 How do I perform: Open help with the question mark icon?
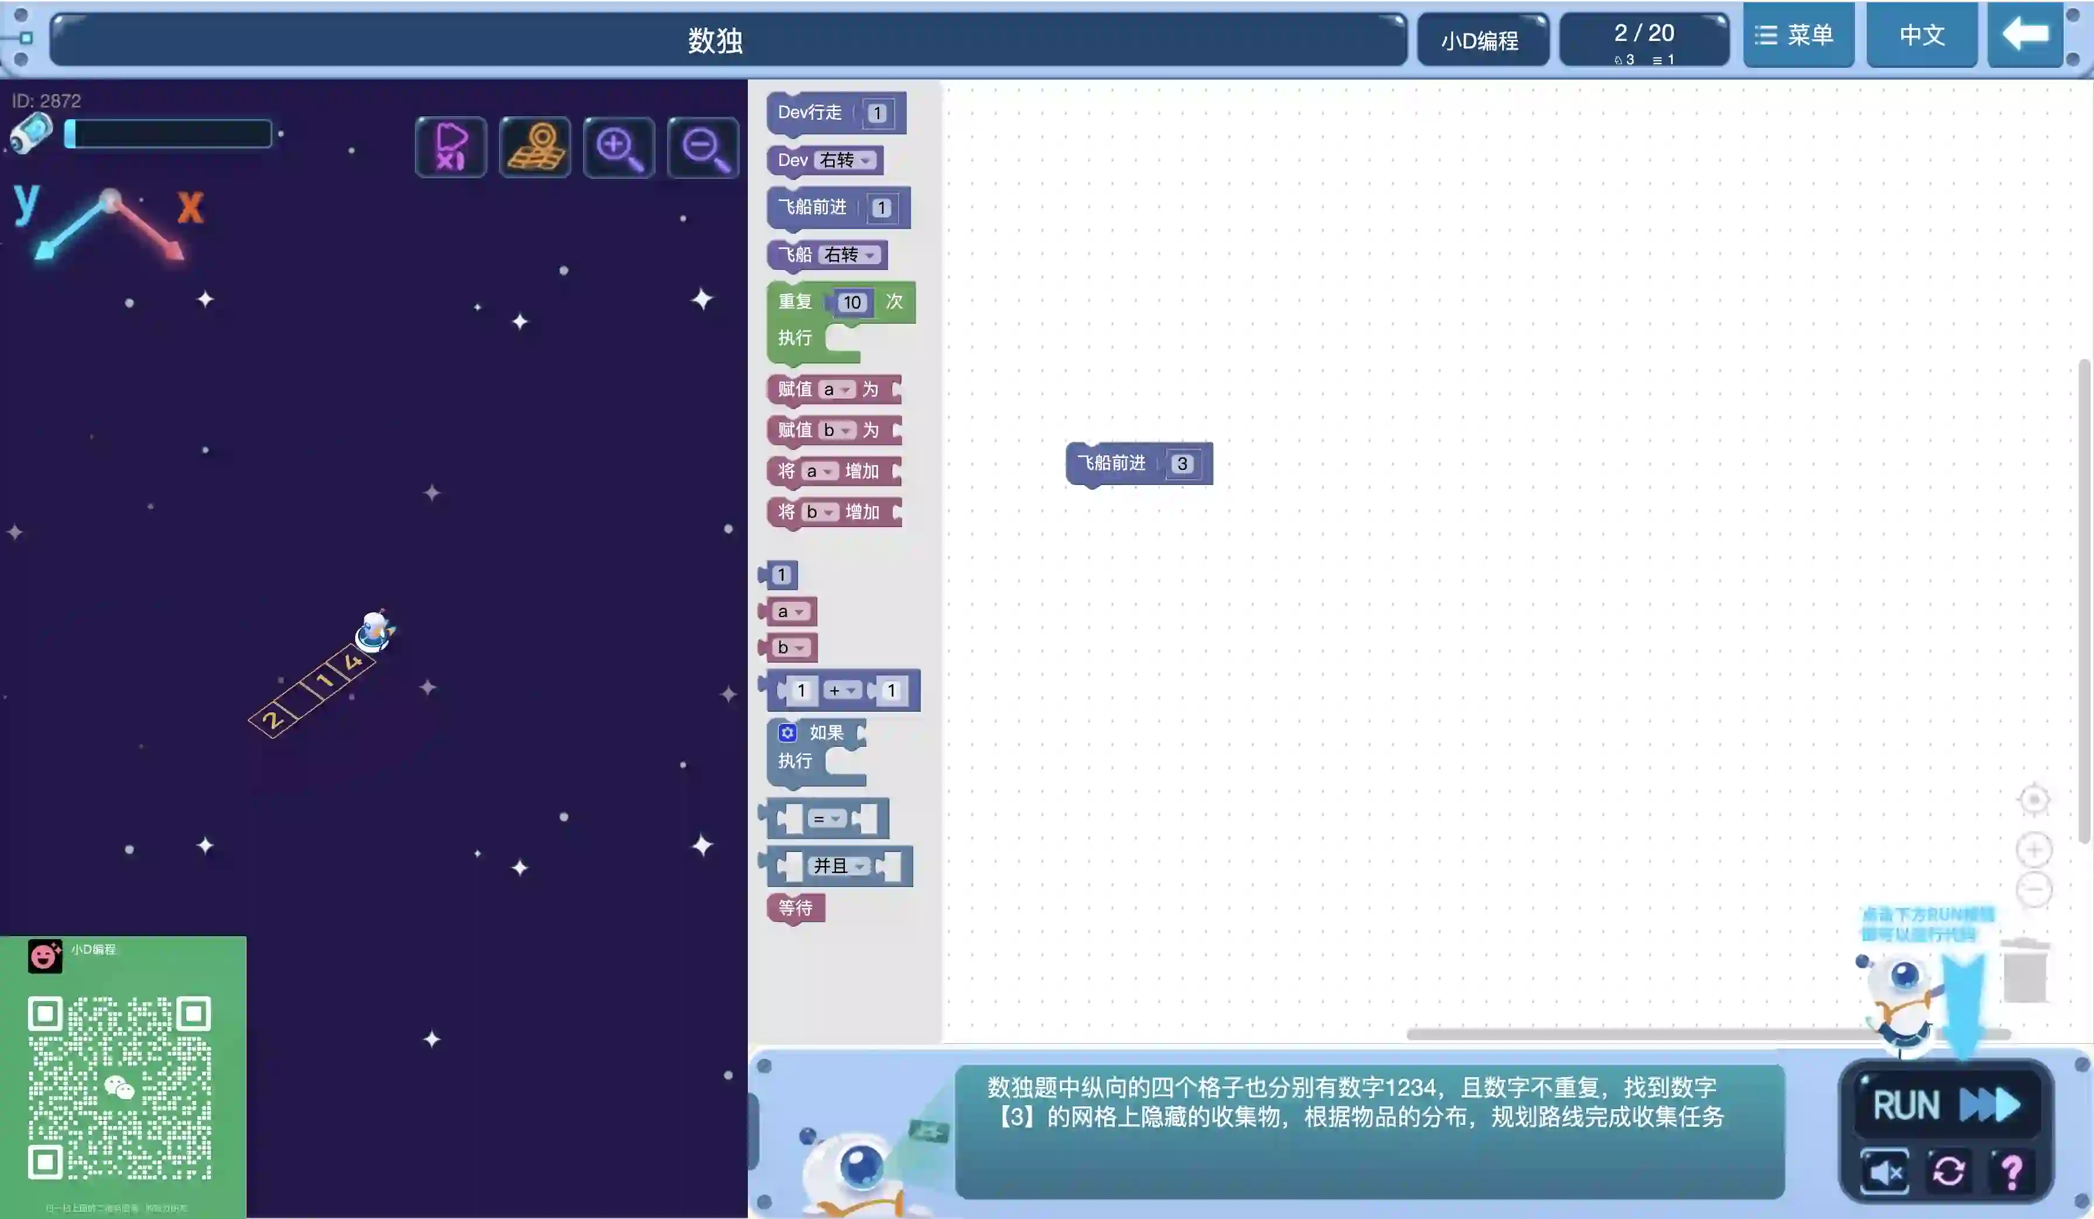pyautogui.click(x=2012, y=1171)
